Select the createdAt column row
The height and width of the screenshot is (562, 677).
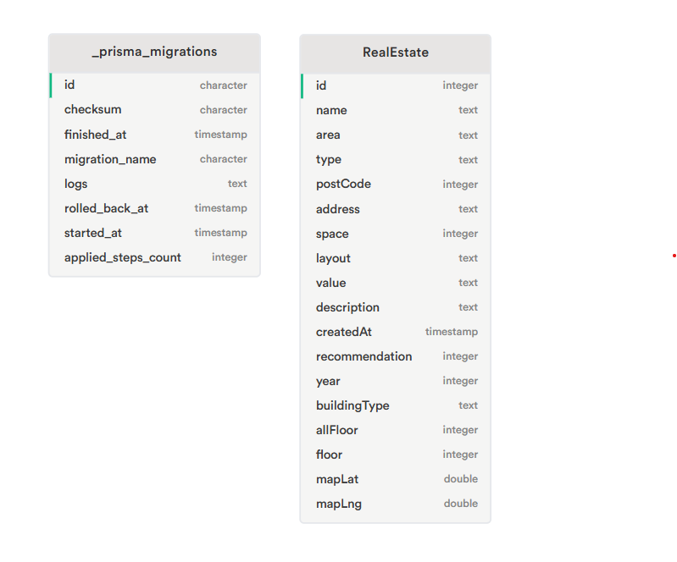pos(396,332)
